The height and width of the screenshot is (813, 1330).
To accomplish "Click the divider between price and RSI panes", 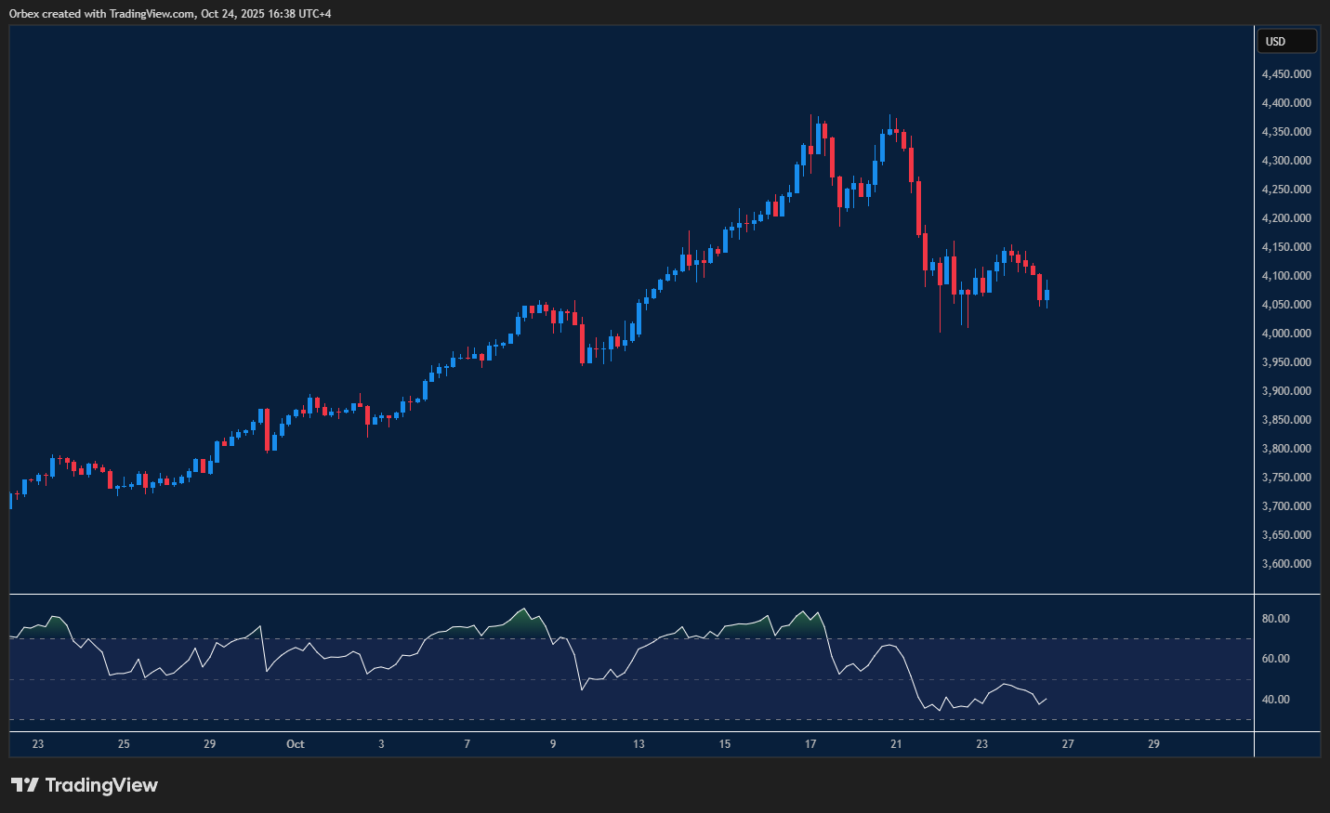I will (632, 594).
